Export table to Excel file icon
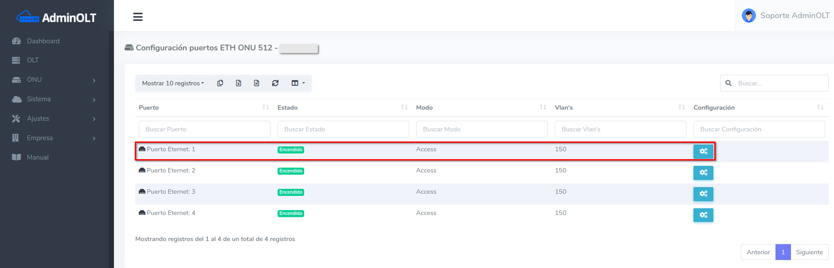 tap(239, 83)
